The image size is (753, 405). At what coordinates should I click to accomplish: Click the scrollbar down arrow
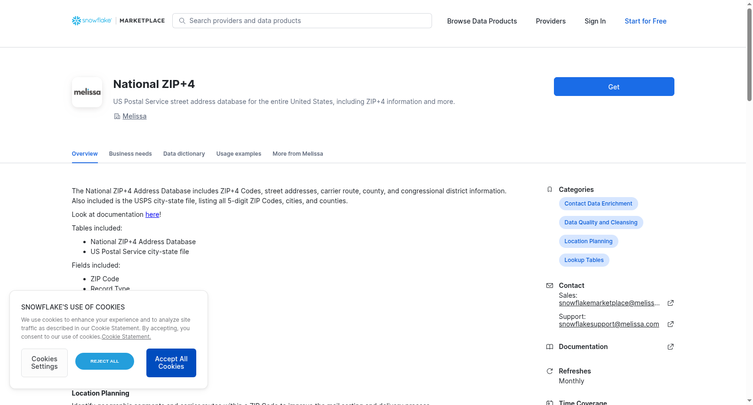click(x=749, y=401)
